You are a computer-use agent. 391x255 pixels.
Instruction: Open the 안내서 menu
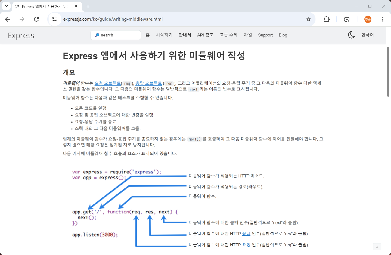click(185, 35)
